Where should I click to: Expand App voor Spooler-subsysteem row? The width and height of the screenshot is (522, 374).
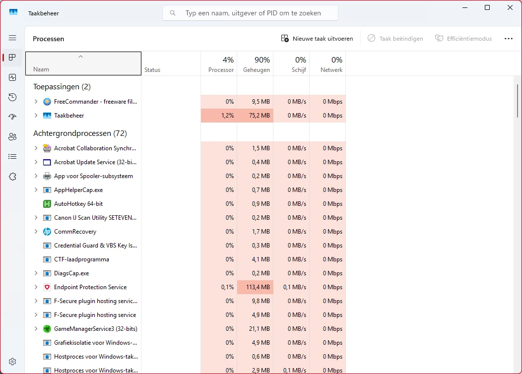coord(36,176)
